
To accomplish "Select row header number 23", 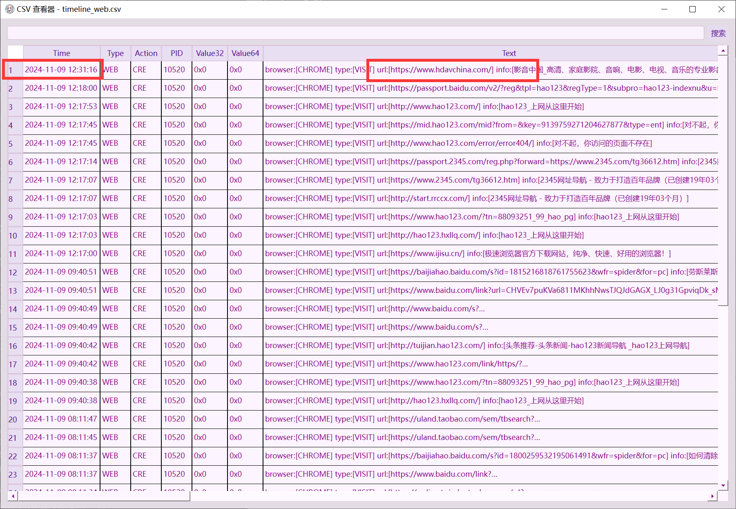I will (16, 474).
